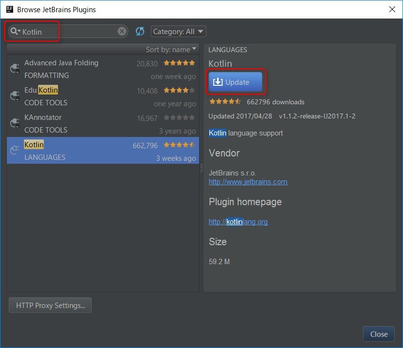
Task: Click star rating in Kotlin details panel
Action: pyautogui.click(x=225, y=101)
